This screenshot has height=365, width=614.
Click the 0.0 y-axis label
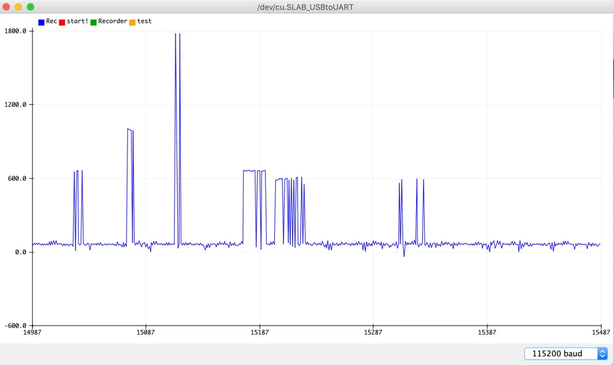(21, 252)
